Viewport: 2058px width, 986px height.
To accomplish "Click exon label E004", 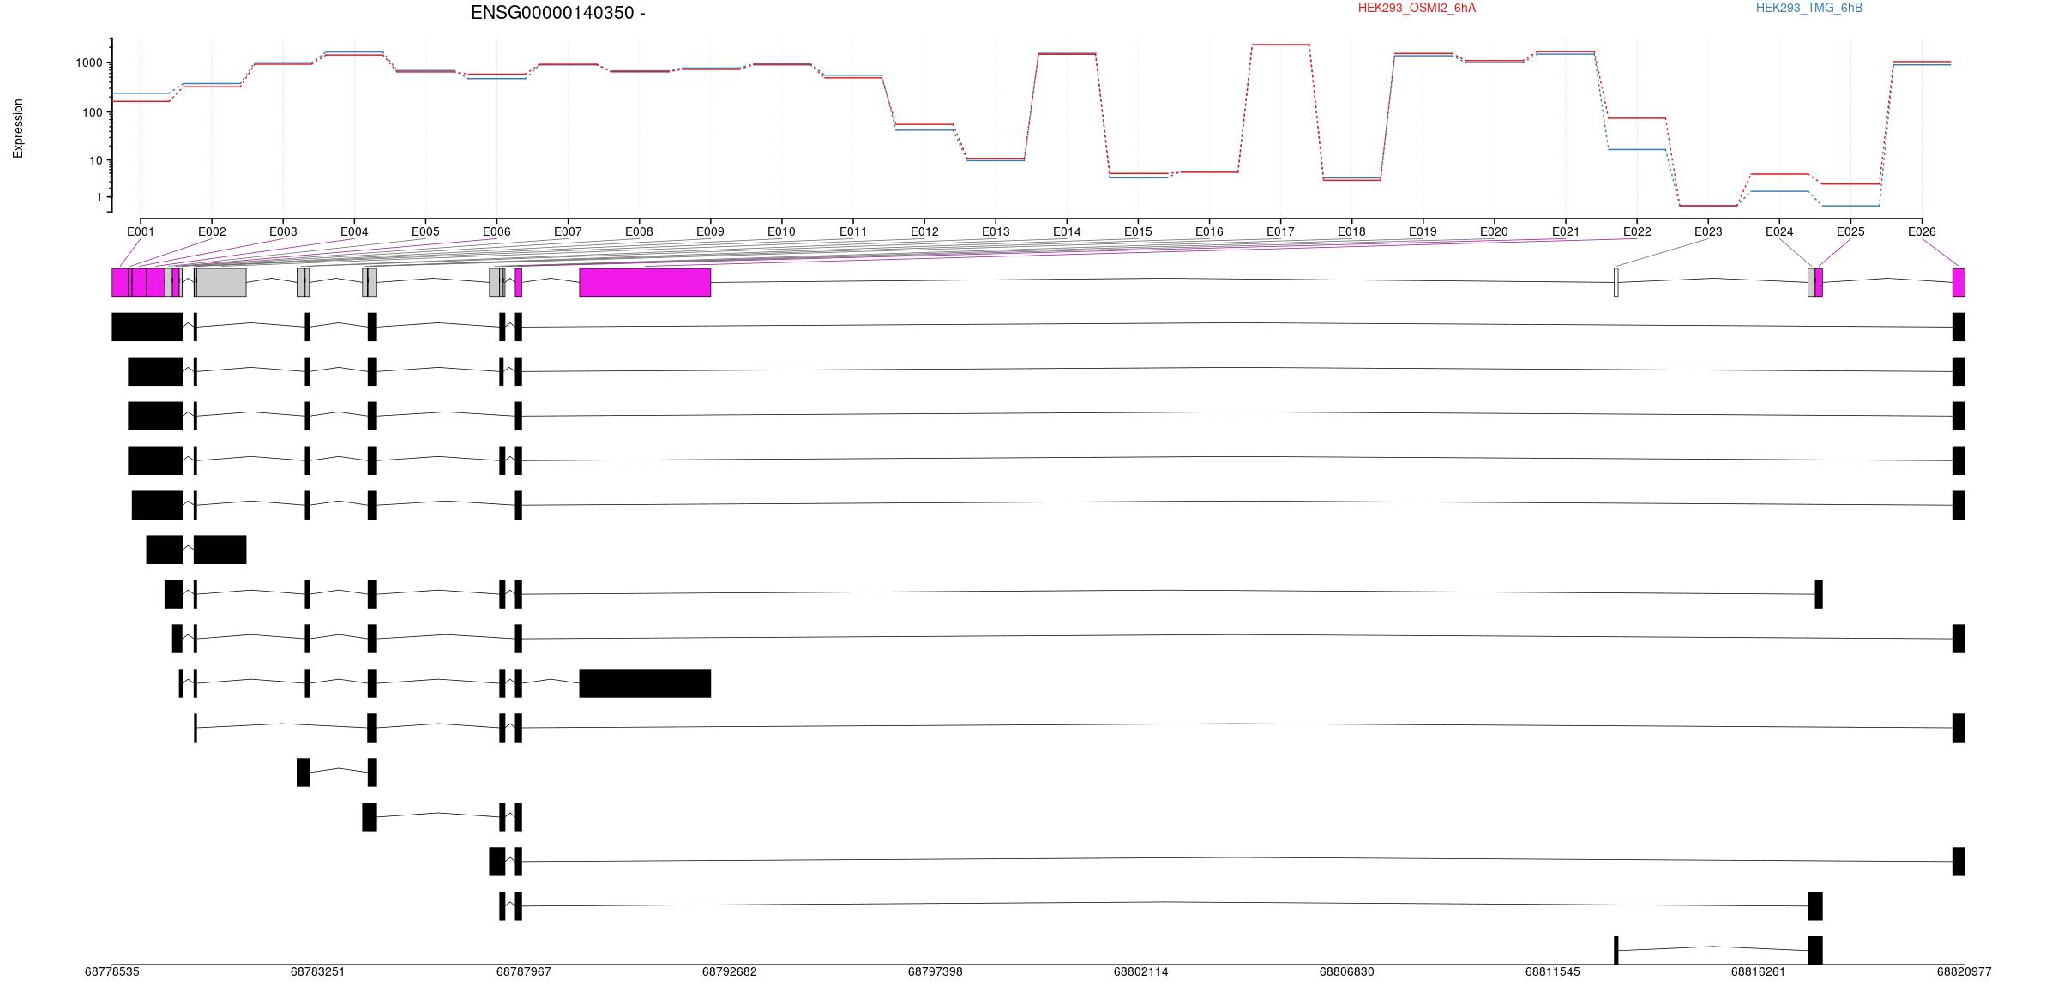I will pyautogui.click(x=354, y=231).
